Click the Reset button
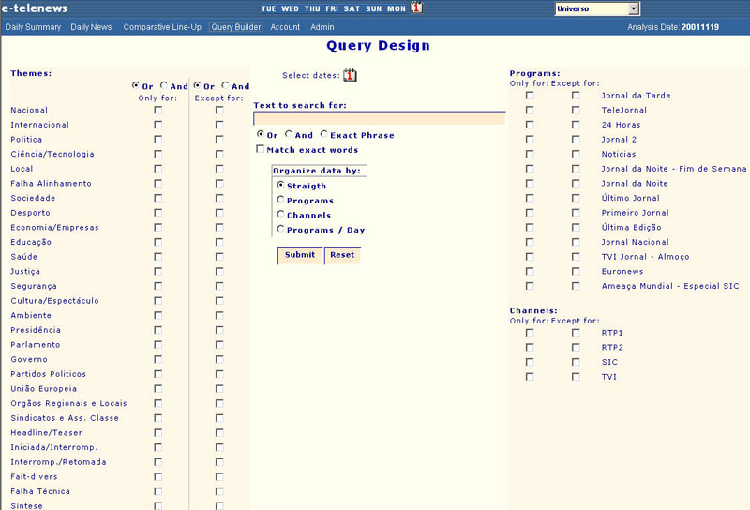Image resolution: width=750 pixels, height=510 pixels. (342, 255)
